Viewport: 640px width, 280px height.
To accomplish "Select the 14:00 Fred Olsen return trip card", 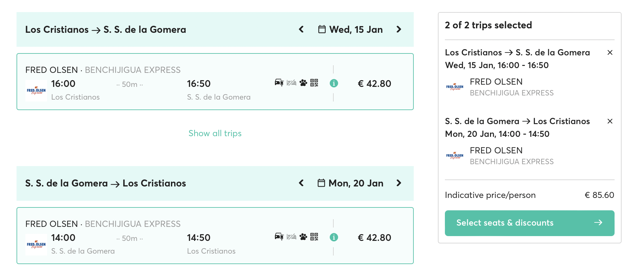I will (215, 236).
